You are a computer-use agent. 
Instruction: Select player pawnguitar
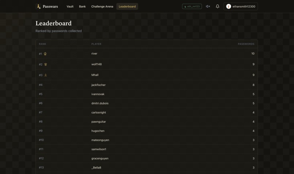[x=98, y=122]
